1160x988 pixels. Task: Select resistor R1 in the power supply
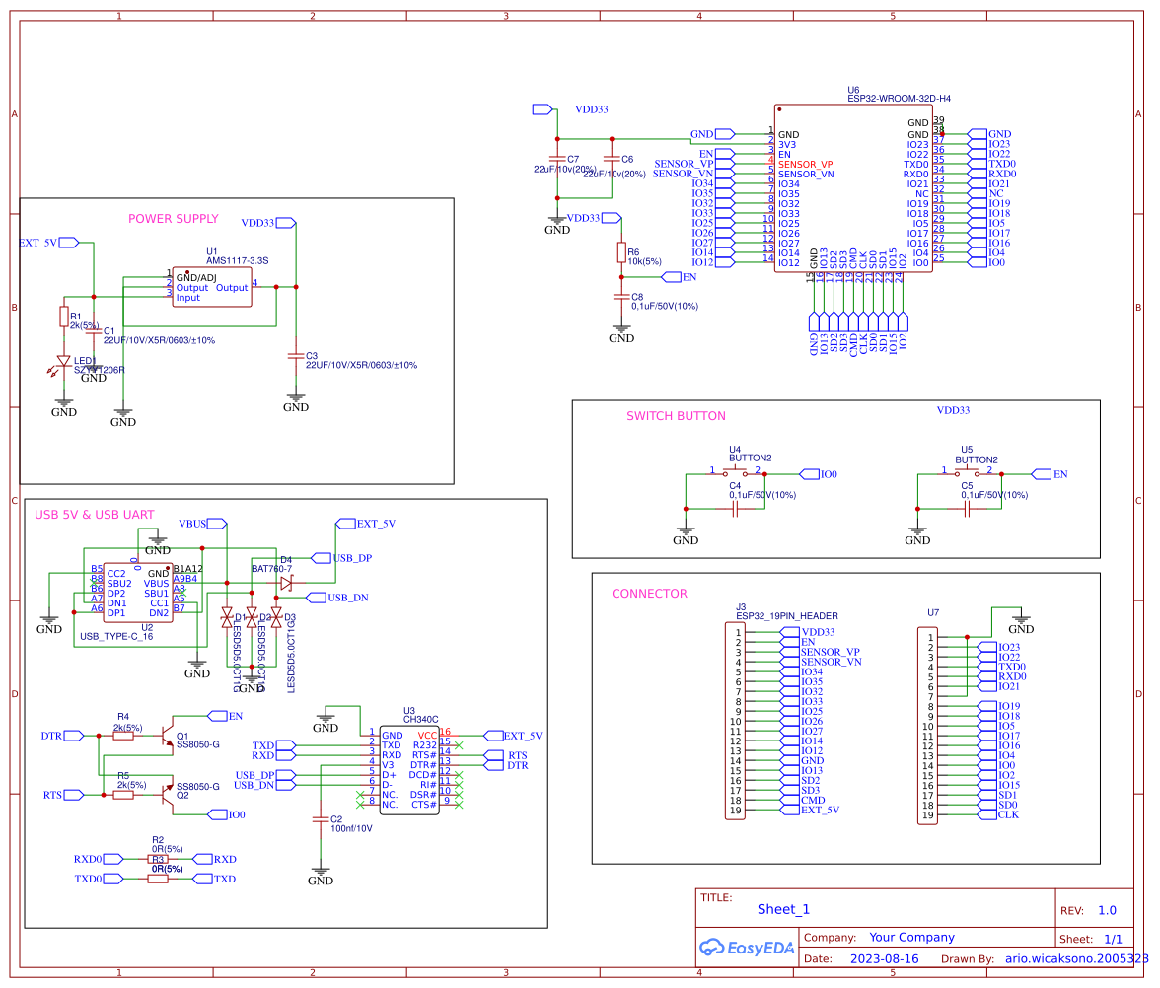[x=64, y=317]
